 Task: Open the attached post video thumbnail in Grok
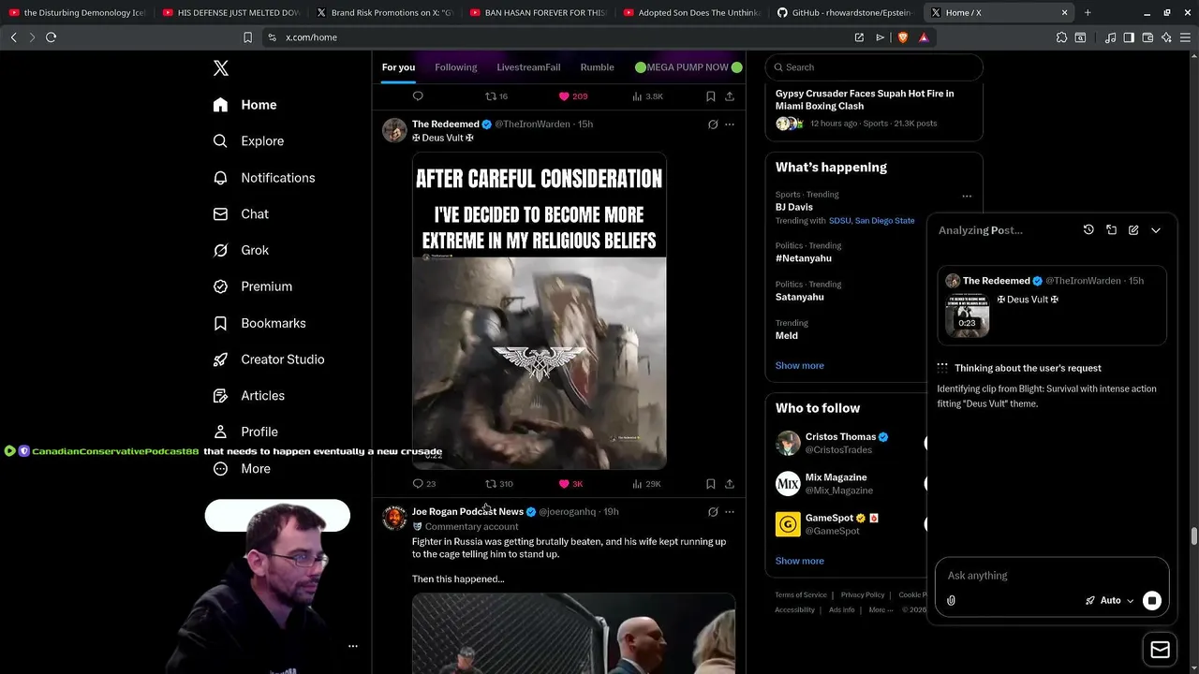(x=967, y=315)
